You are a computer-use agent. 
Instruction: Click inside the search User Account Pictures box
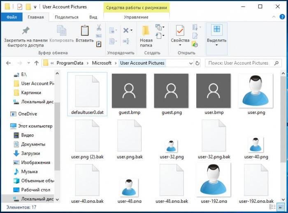coord(239,63)
